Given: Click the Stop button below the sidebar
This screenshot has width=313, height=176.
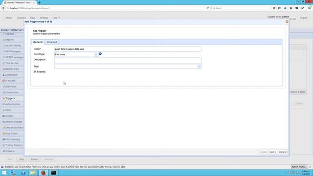Looking at the screenshot, I should [22, 159].
